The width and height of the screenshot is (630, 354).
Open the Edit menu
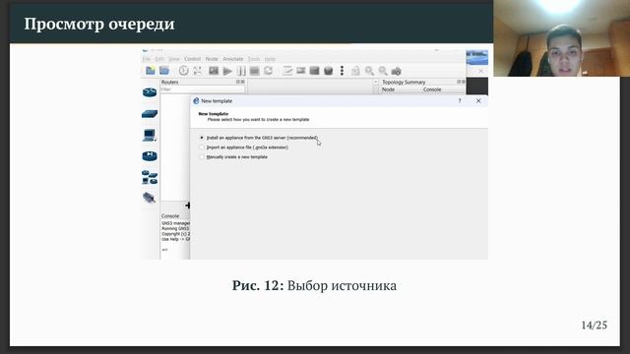(x=159, y=59)
